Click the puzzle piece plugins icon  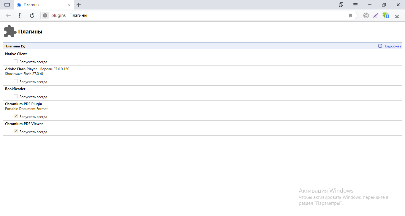click(x=10, y=31)
